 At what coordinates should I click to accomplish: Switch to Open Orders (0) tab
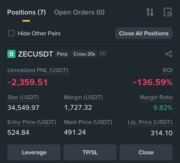(79, 12)
